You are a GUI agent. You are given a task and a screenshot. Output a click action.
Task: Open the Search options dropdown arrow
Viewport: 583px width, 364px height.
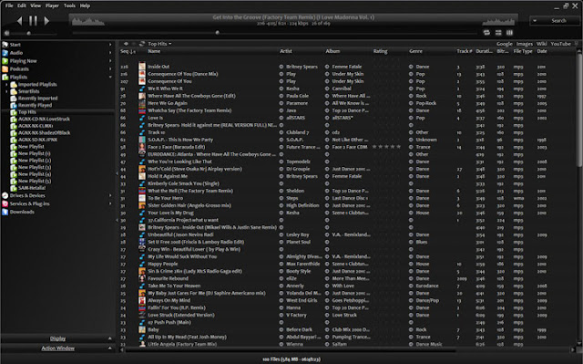click(535, 21)
